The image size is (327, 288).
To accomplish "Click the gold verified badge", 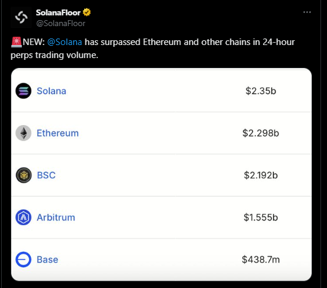I will click(x=86, y=12).
